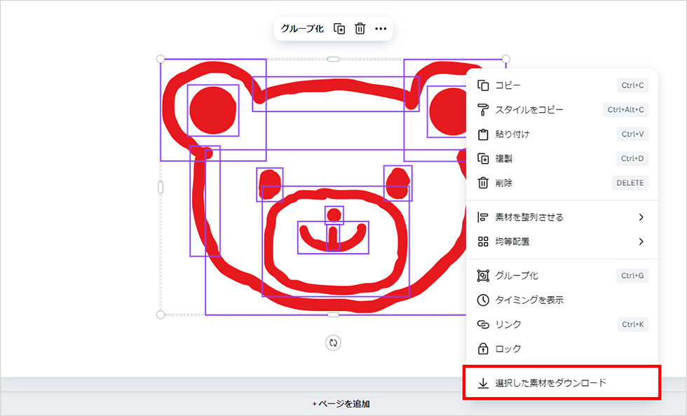Click the paint roller icon beside スタイルをコピー

click(x=483, y=110)
